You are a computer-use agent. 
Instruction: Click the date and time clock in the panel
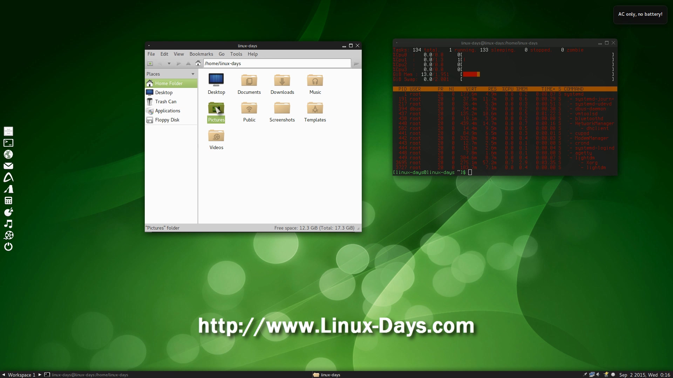coord(645,374)
